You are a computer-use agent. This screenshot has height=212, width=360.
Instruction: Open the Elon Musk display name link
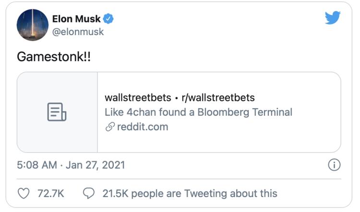click(76, 19)
